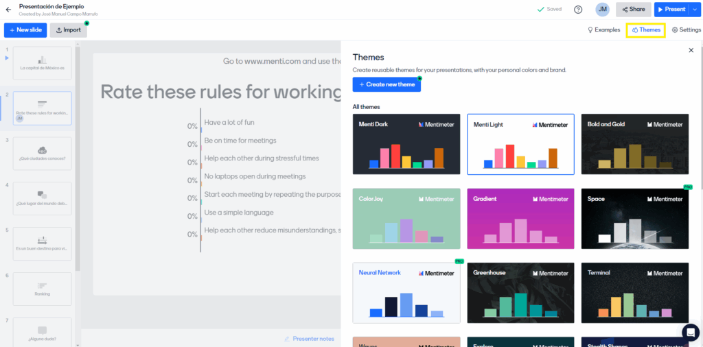Screen dimensions: 703x347
Task: Add a New slide
Action: click(x=25, y=30)
